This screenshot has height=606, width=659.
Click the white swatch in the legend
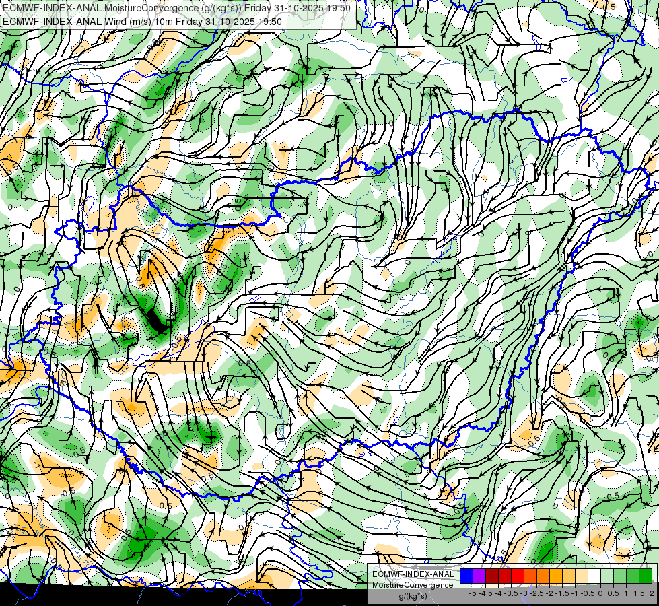click(x=594, y=576)
